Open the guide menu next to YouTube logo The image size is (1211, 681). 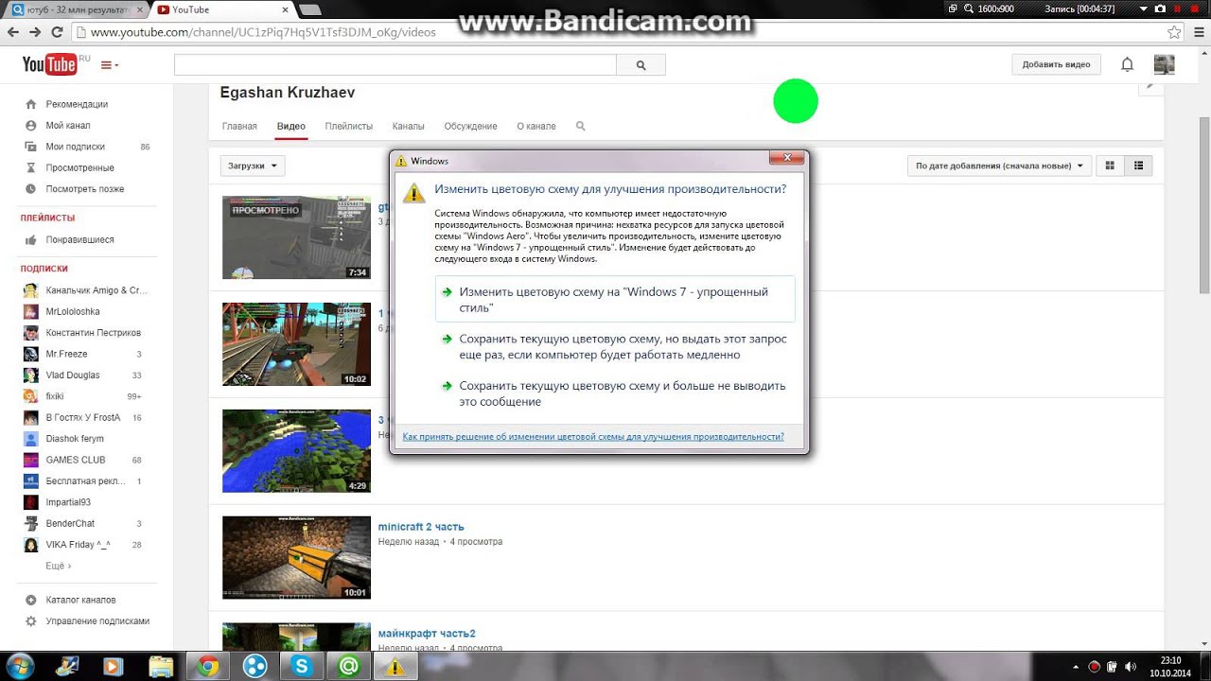click(110, 65)
